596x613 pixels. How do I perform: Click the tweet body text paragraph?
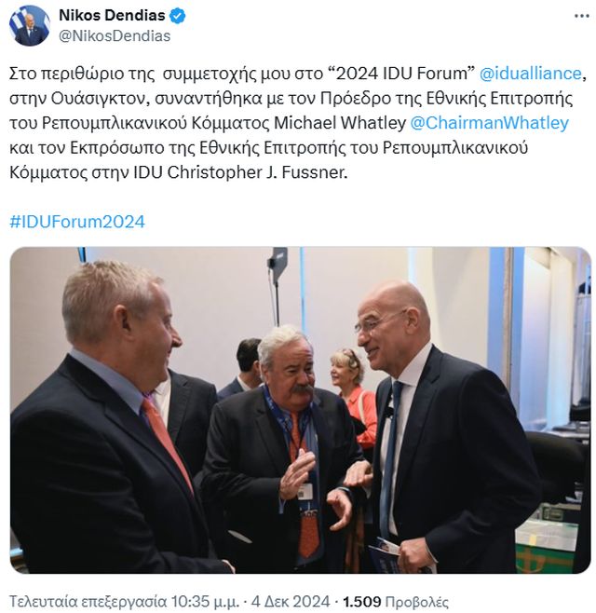(x=298, y=123)
